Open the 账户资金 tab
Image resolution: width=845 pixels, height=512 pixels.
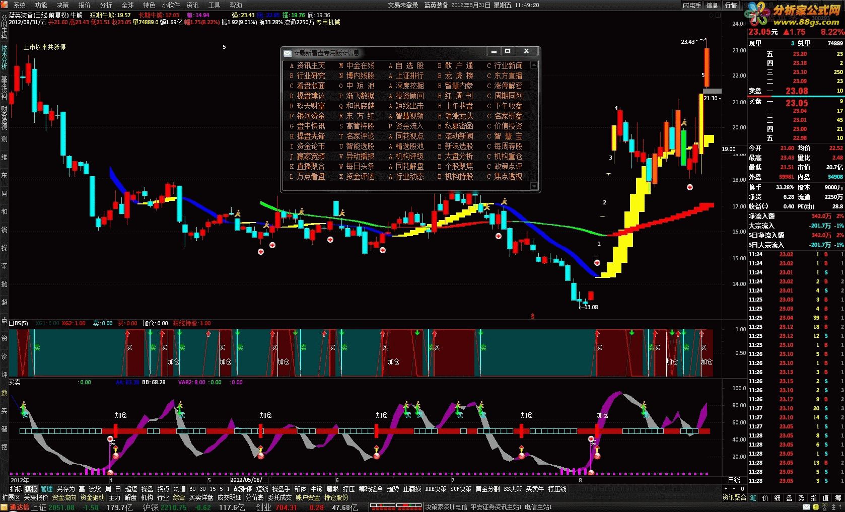[308, 497]
